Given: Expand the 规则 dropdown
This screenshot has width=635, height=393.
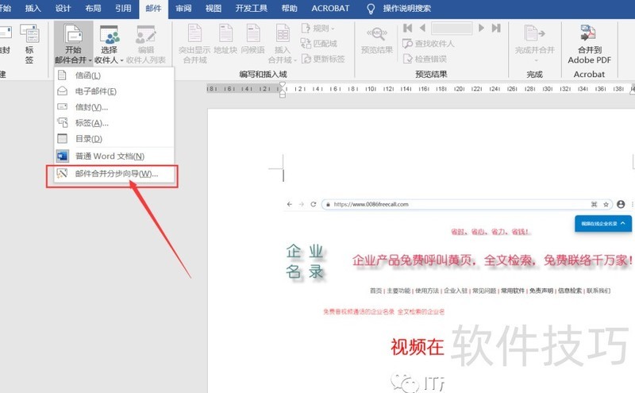Looking at the screenshot, I should point(318,28).
